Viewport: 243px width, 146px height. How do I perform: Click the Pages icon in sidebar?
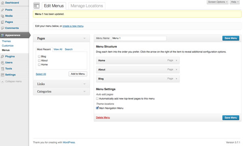(x=2, y=22)
